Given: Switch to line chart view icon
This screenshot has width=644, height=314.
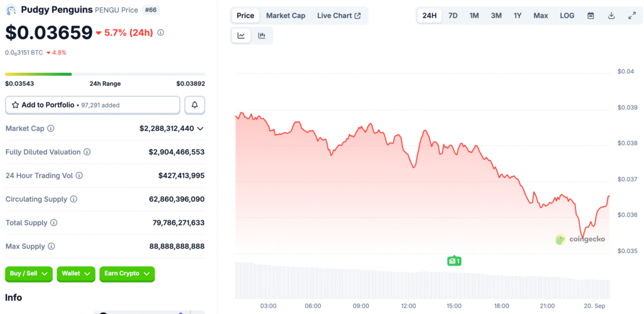Looking at the screenshot, I should coord(241,36).
